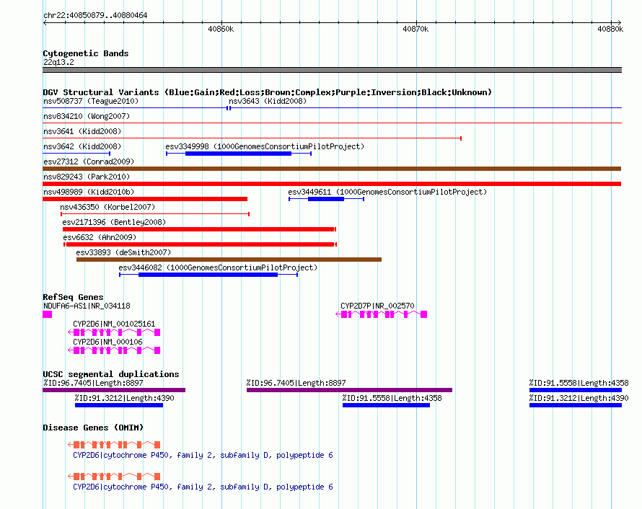Click the gray 22q13.2 cytogenetic band bar
This screenshot has height=509, width=642.
[332, 70]
